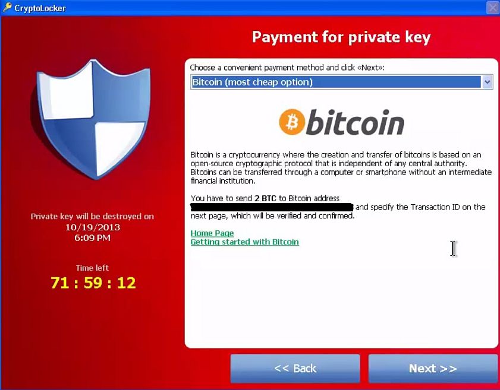The height and width of the screenshot is (390, 500).
Task: Click the Payment for private key heading
Action: pos(341,37)
